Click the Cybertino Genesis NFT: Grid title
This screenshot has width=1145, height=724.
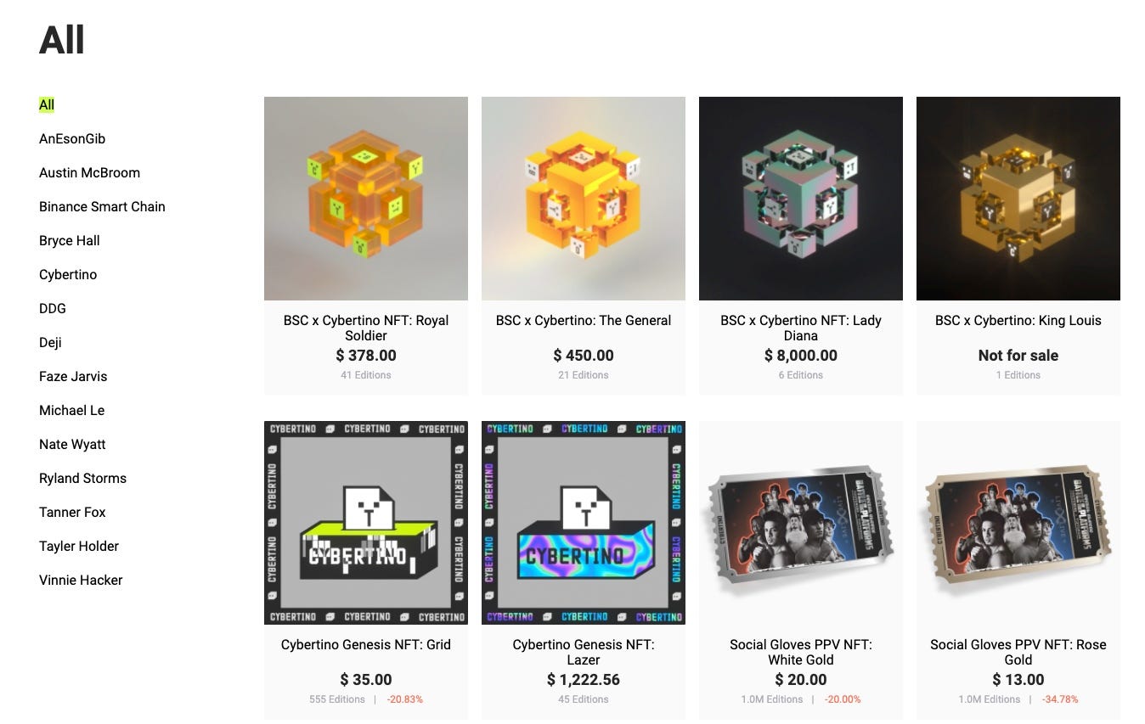pyautogui.click(x=366, y=644)
